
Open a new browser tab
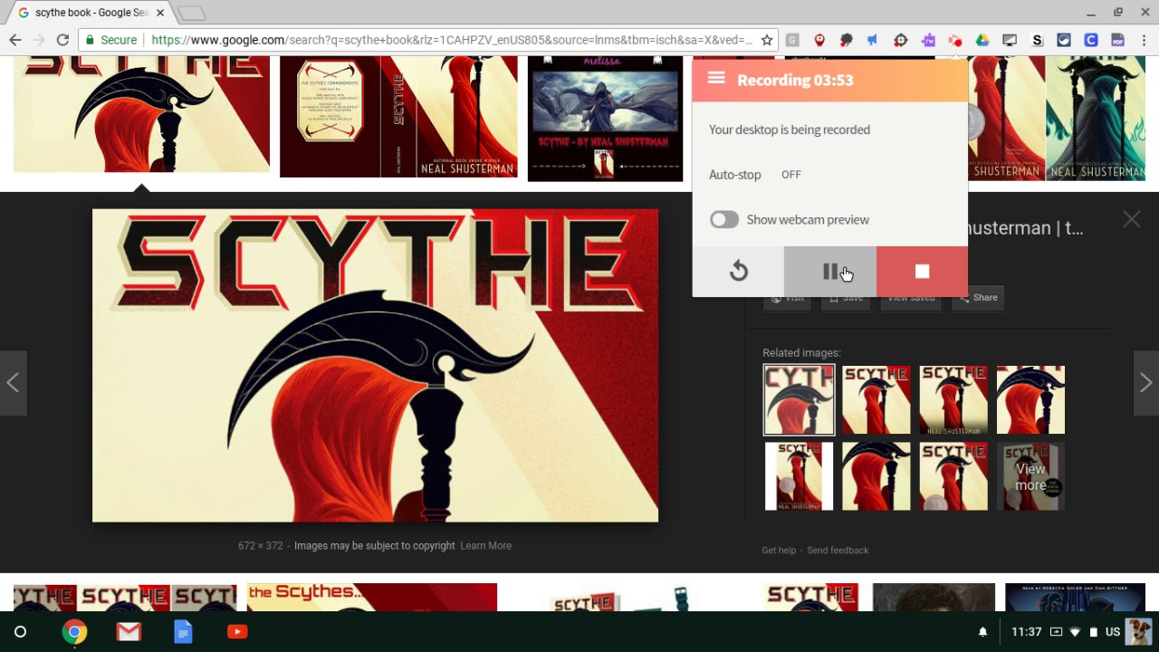pos(191,13)
